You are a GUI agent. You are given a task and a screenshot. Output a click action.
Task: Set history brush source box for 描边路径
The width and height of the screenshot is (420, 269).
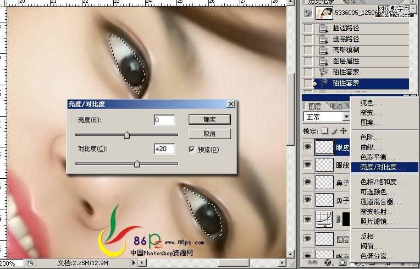[308, 28]
